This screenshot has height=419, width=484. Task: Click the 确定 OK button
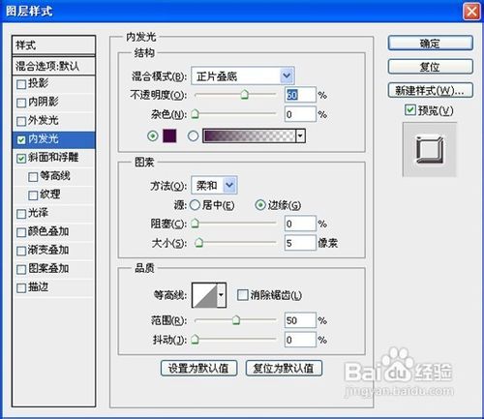click(431, 43)
